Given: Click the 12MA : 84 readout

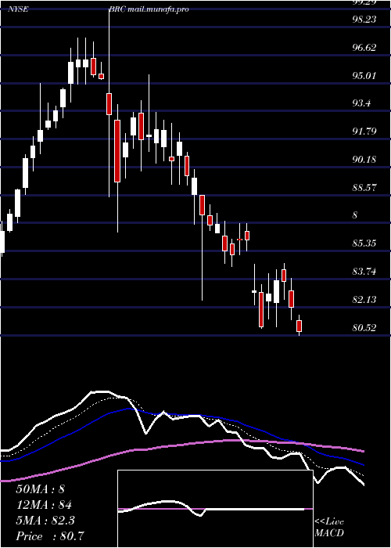Looking at the screenshot, I should click(44, 505).
